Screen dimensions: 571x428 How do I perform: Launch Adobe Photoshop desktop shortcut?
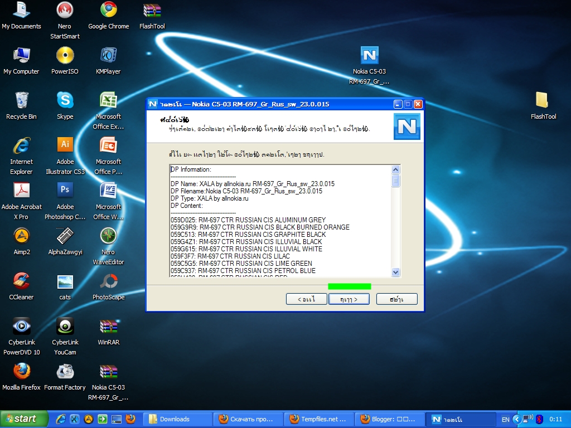[65, 201]
